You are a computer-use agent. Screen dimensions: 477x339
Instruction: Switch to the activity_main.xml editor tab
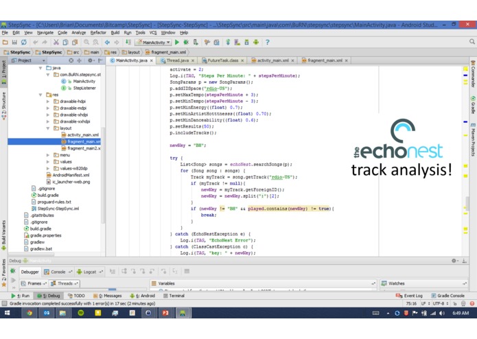pyautogui.click(x=272, y=60)
